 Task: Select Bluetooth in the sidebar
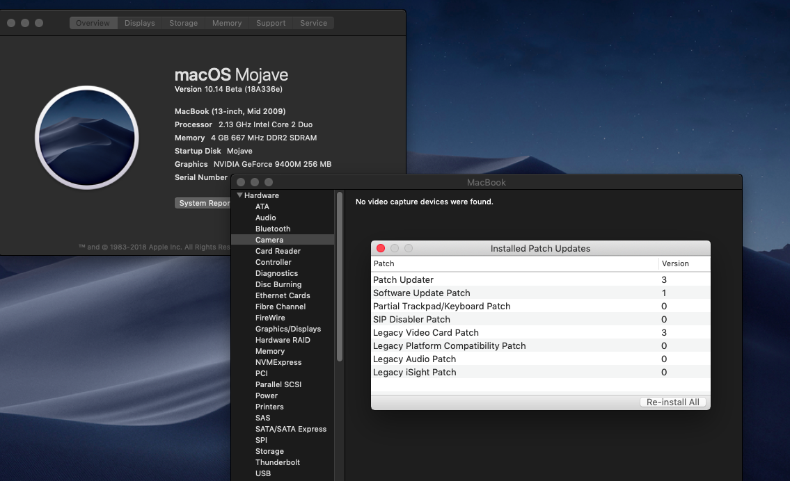click(273, 229)
